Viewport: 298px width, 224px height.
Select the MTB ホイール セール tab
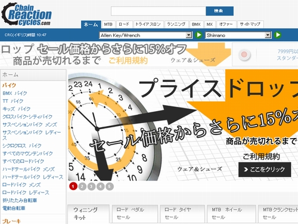(231, 214)
